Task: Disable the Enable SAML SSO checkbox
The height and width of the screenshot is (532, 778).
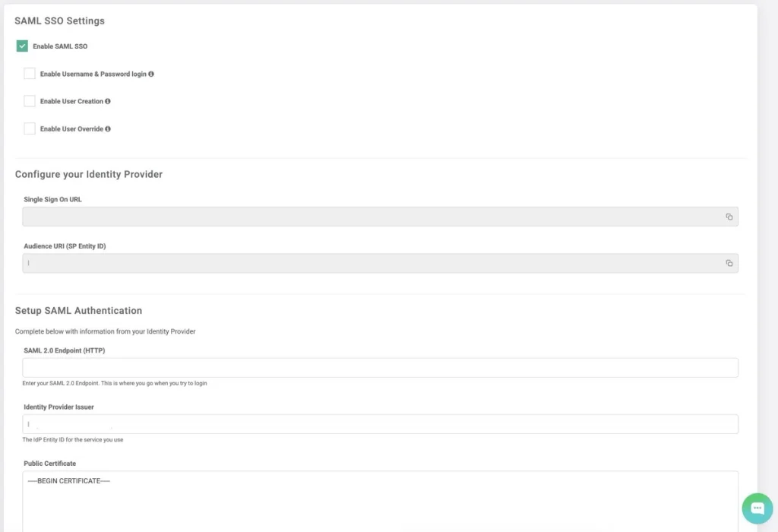Action: pos(22,46)
